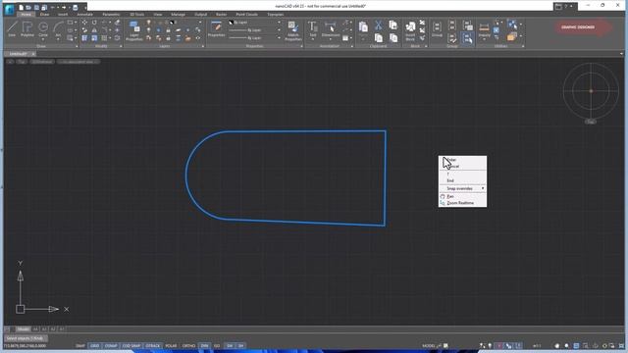Expand the Dimension tool dropdown arrow
628x353 pixels.
click(x=331, y=39)
